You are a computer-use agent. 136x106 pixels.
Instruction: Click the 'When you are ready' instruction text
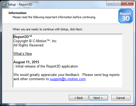tap(48, 29)
